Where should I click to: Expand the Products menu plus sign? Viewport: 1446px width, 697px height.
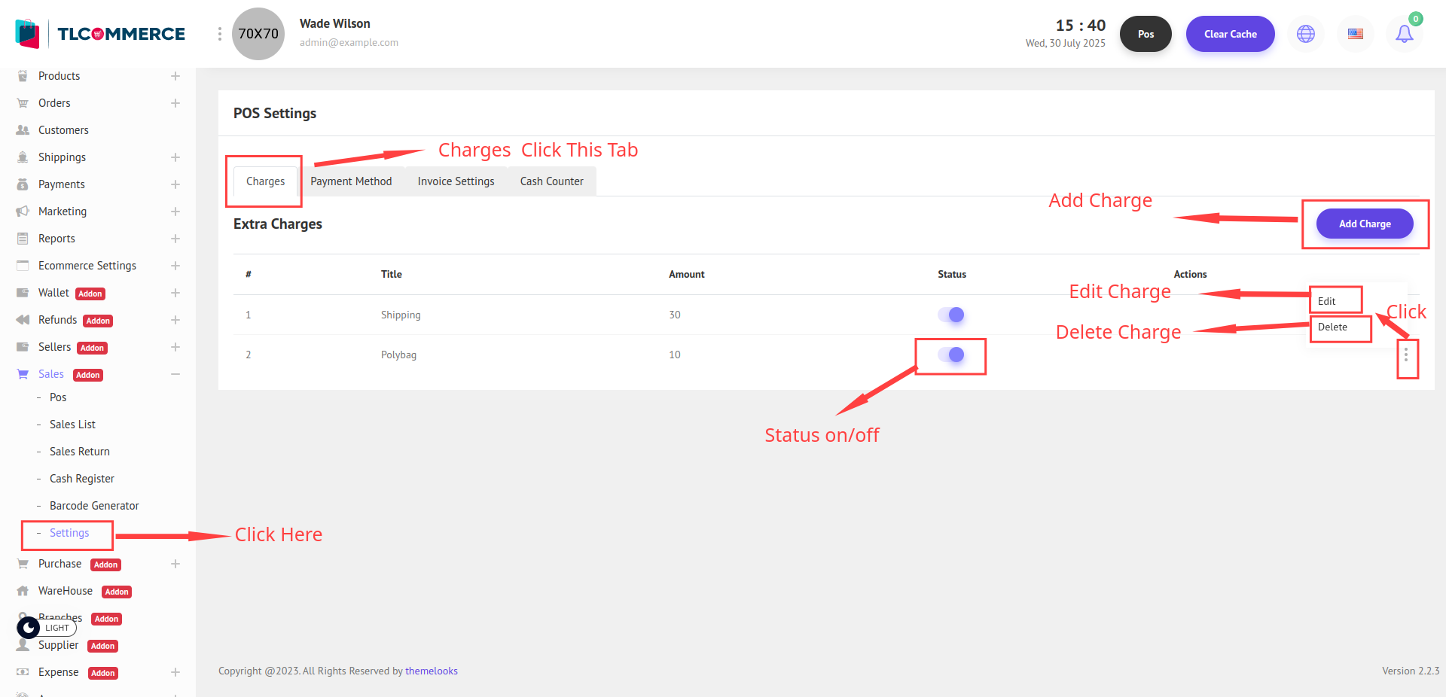pos(175,76)
